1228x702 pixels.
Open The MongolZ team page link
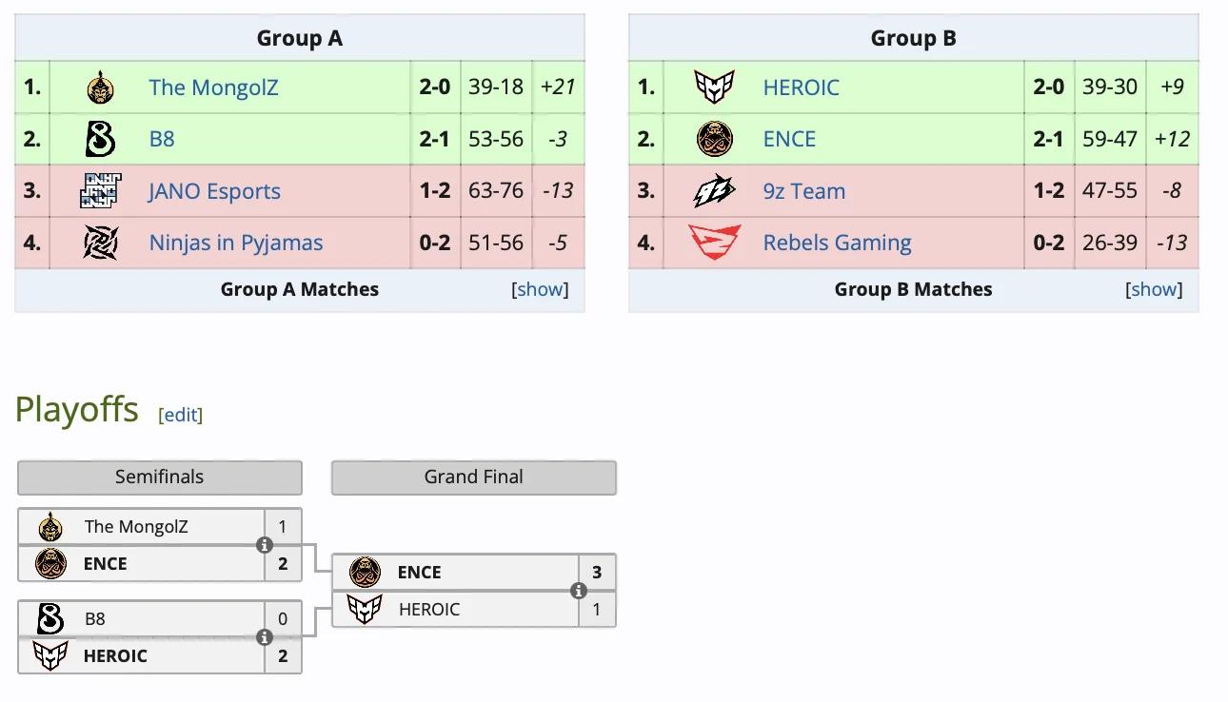213,88
